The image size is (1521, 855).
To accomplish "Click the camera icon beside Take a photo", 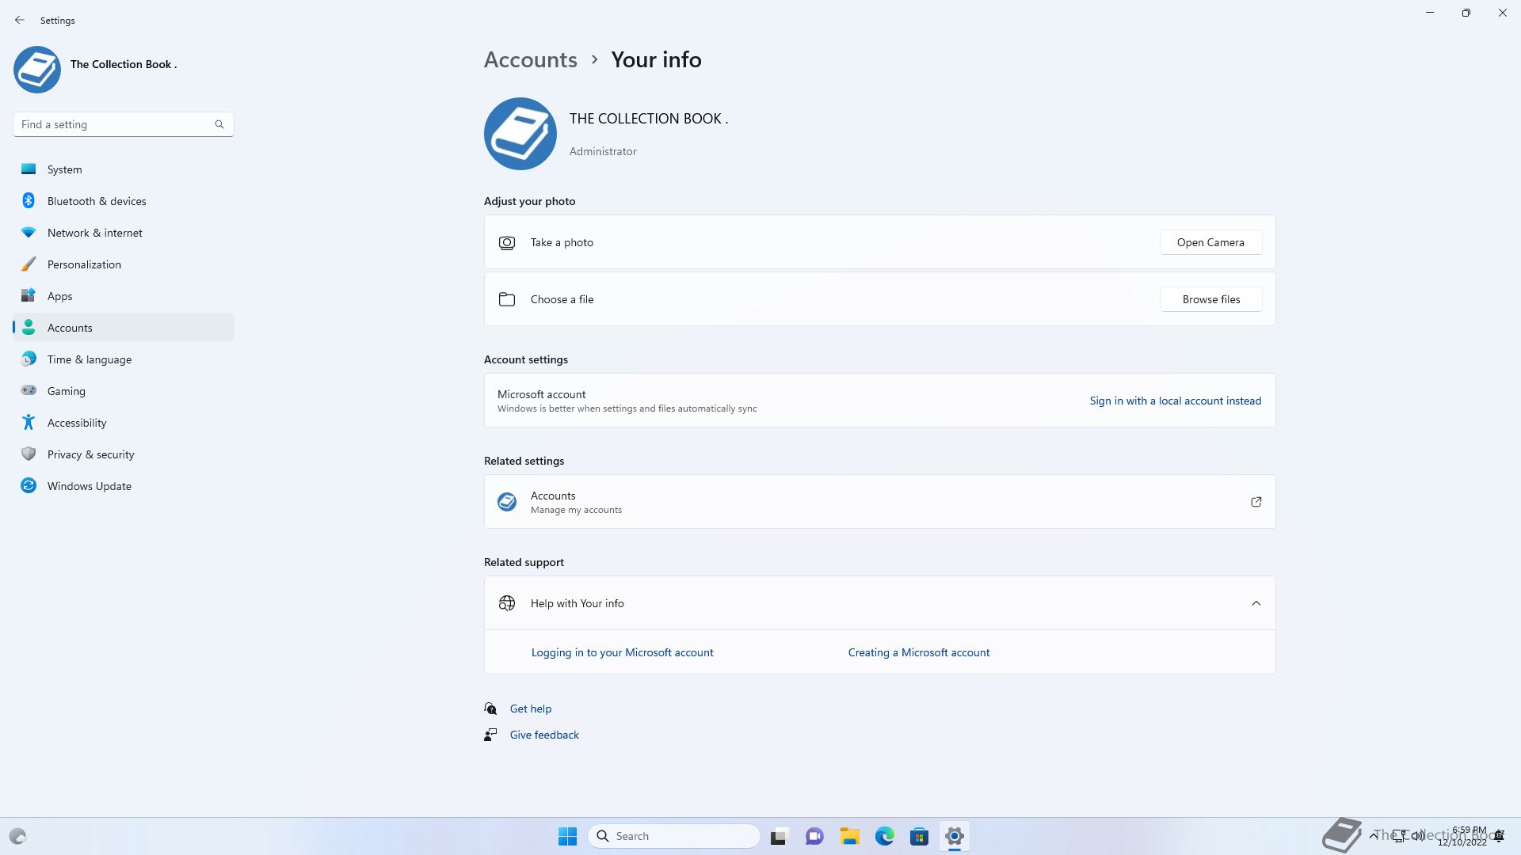I will tap(507, 243).
